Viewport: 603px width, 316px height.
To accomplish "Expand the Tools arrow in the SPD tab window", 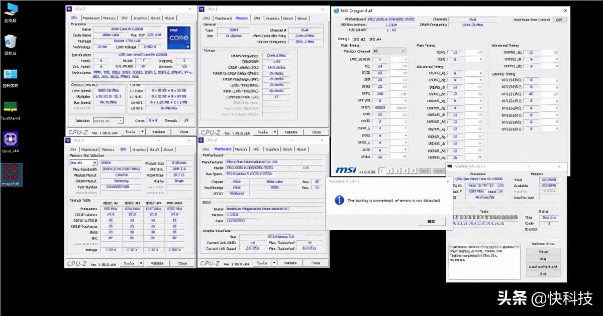I will (x=142, y=263).
